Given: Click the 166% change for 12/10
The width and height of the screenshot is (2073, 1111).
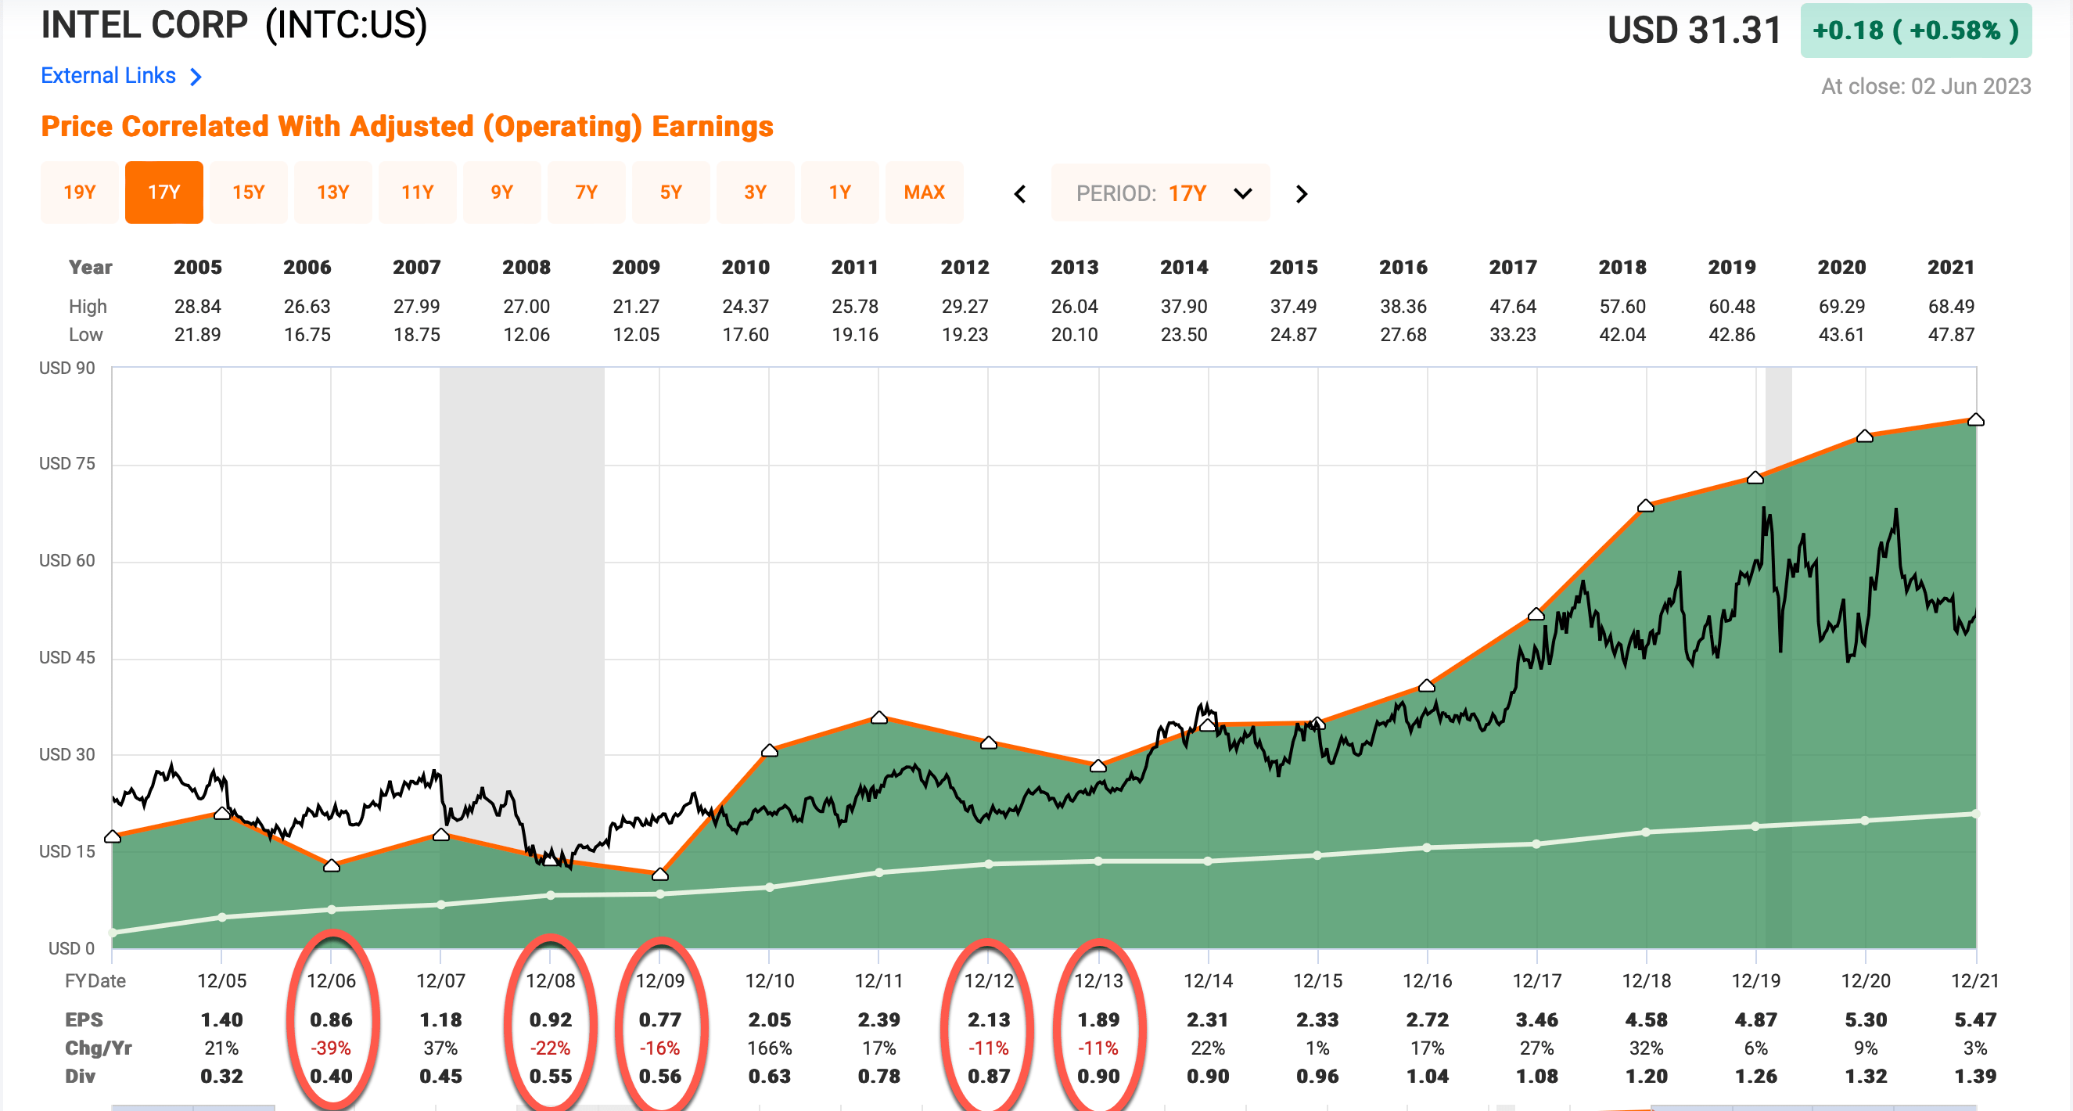Looking at the screenshot, I should (769, 1048).
